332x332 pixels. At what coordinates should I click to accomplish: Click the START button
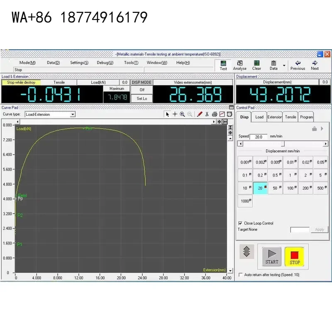tap(272, 256)
